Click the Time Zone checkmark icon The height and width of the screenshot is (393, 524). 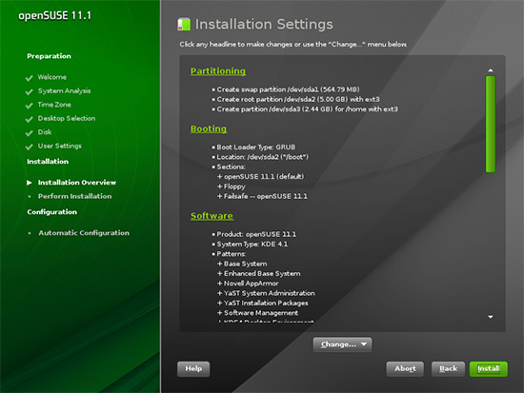(30, 106)
